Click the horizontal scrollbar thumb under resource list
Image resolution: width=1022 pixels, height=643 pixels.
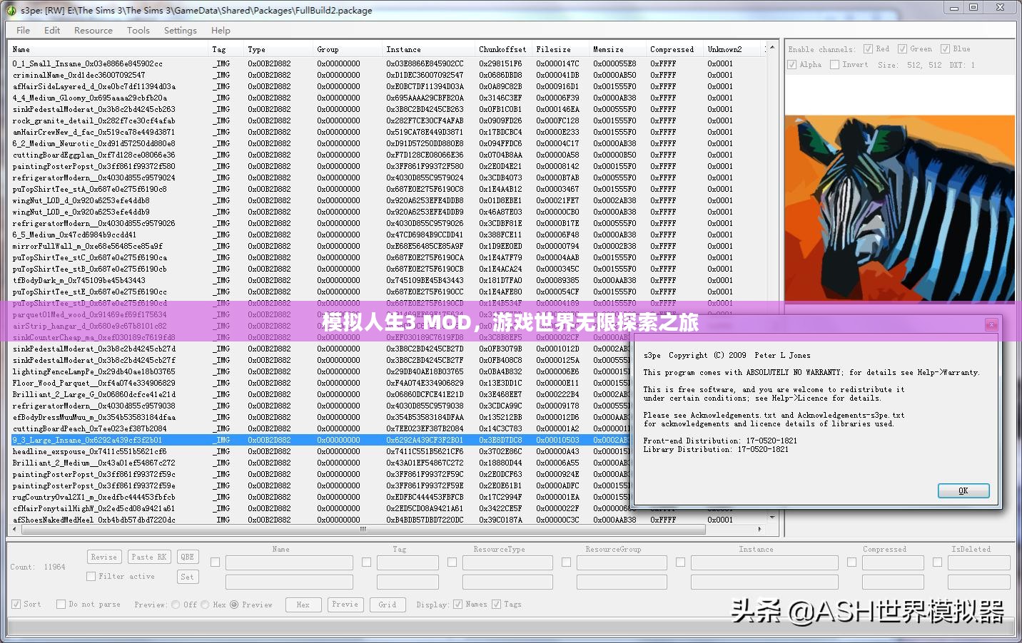(362, 529)
